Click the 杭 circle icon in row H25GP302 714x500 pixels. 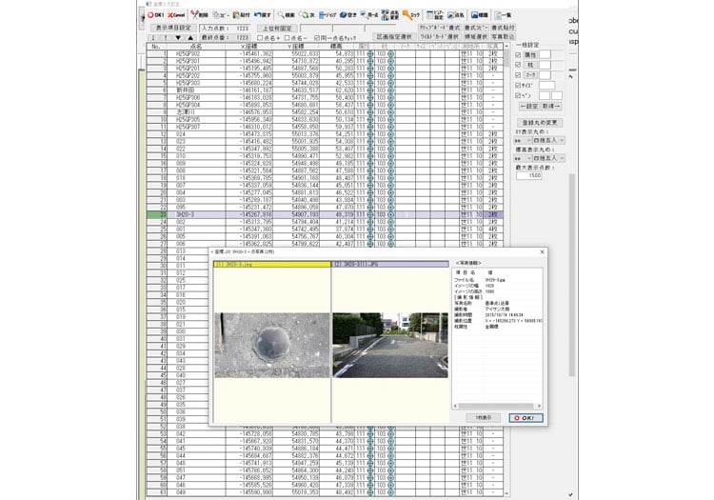pyautogui.click(x=391, y=53)
